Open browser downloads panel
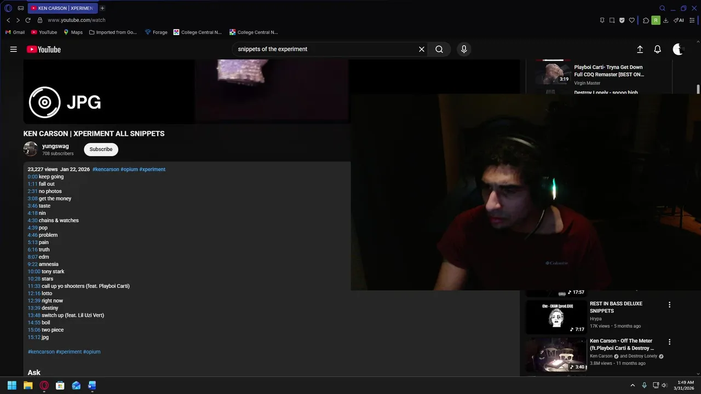Image resolution: width=701 pixels, height=394 pixels. (665, 20)
